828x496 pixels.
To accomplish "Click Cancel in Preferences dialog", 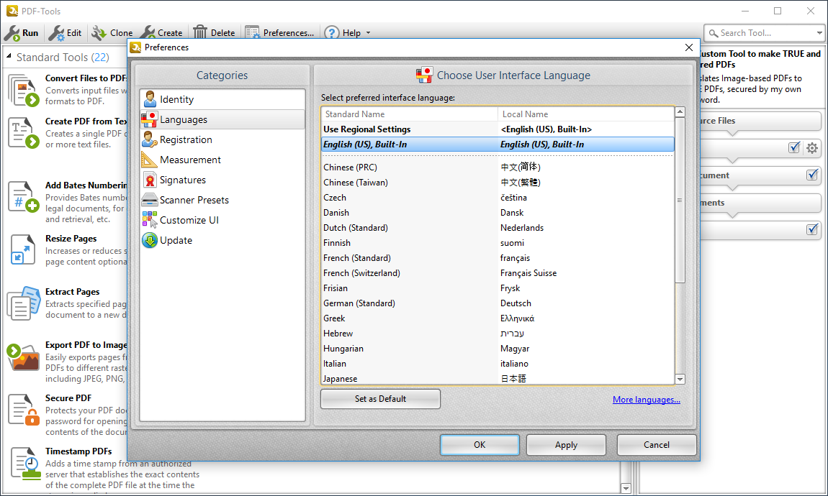I will [657, 445].
